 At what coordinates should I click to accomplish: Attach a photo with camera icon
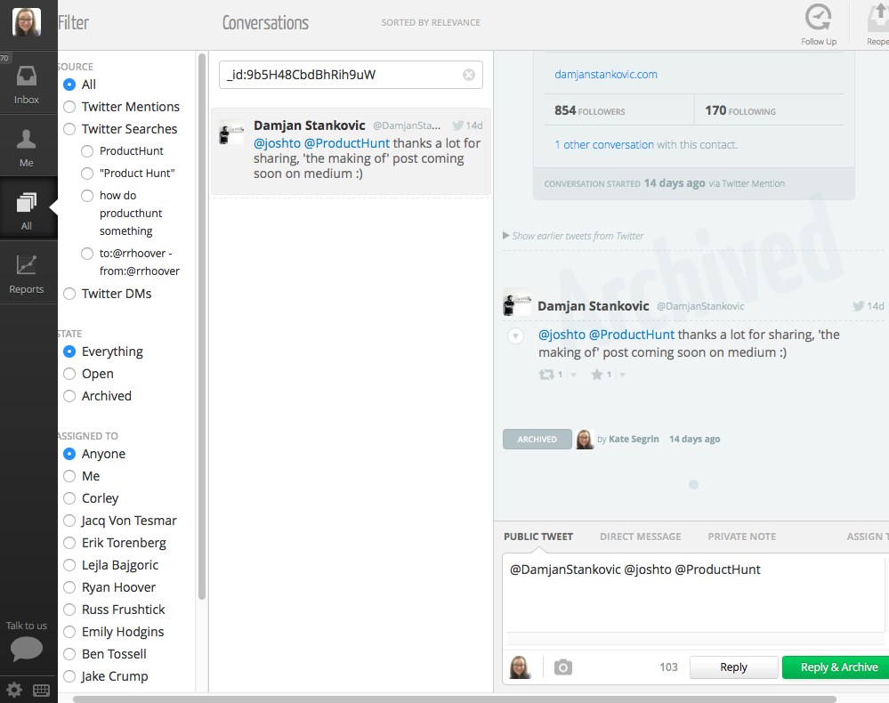click(x=563, y=667)
